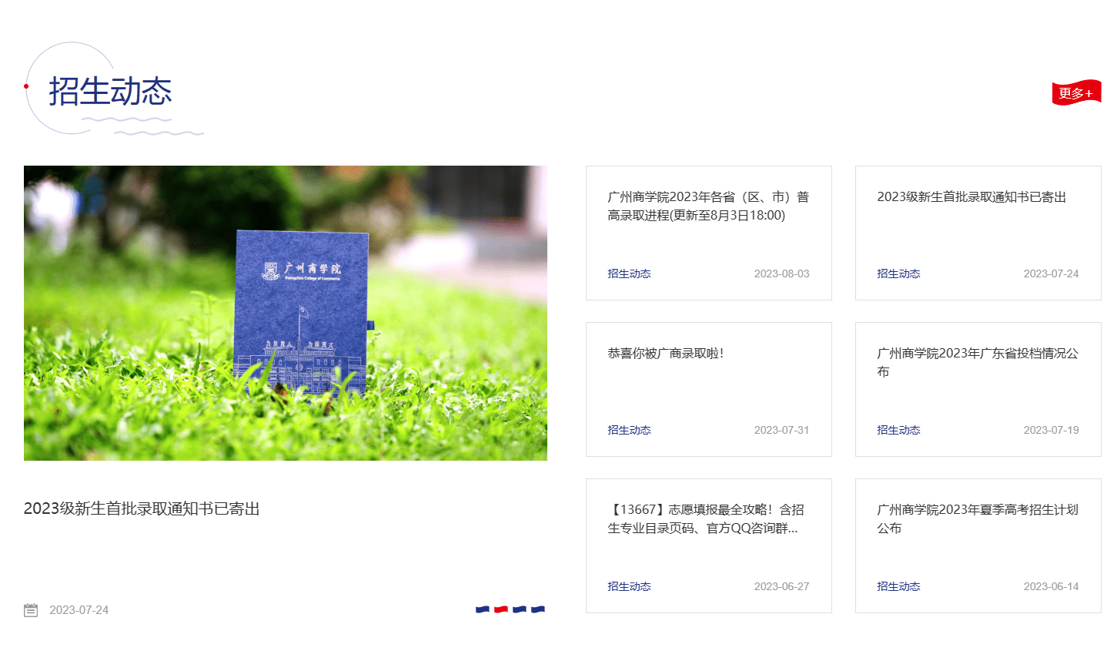
Task: Select the last carousel indicator flag
Action: tap(538, 609)
